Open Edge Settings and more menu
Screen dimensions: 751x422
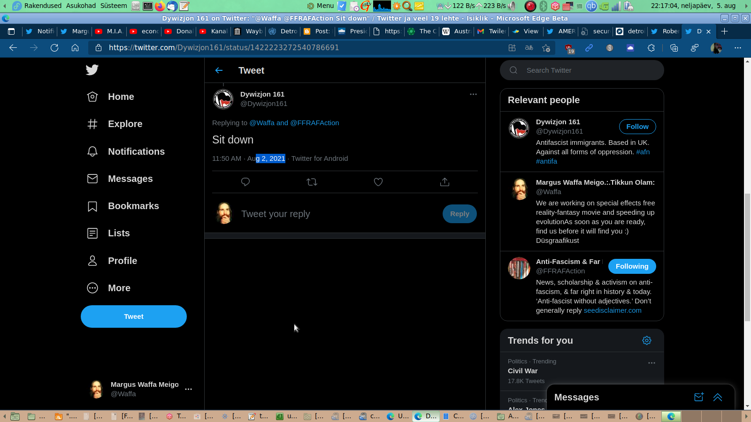coord(738,48)
